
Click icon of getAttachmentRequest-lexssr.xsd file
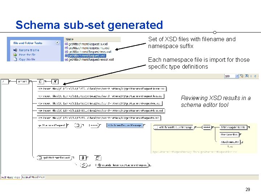66,60
